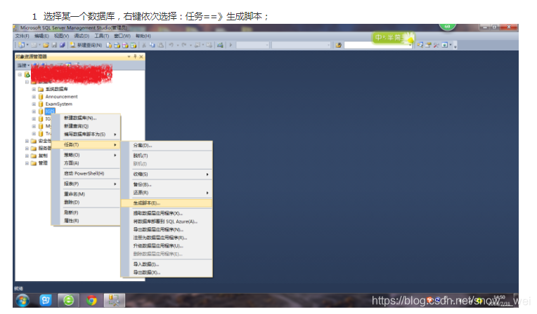The height and width of the screenshot is (314, 537).
Task: Click the Undo toolbar icon
Action: point(171,45)
